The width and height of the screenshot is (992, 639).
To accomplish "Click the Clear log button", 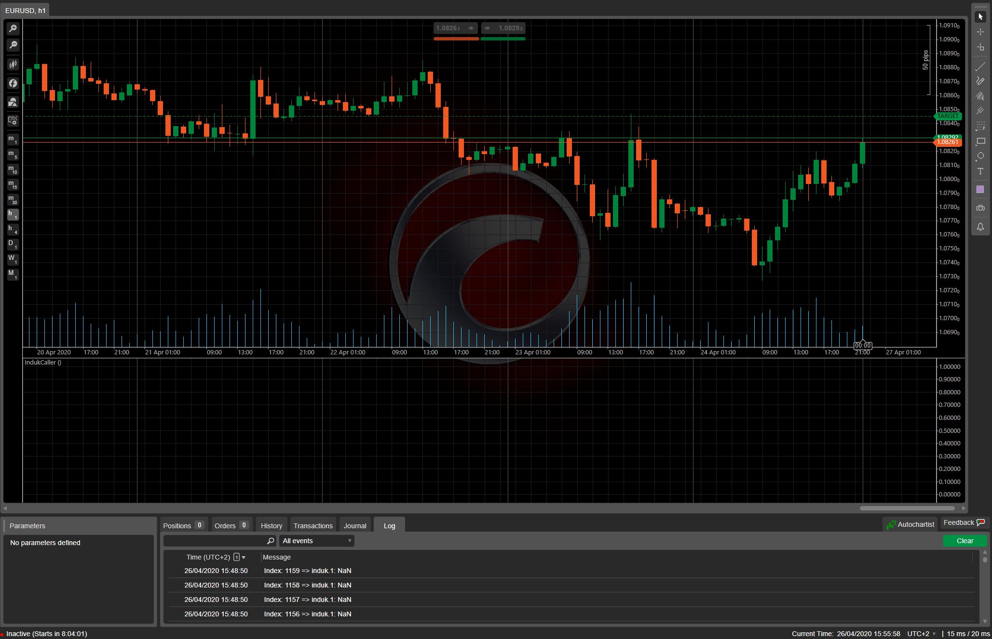I will click(x=965, y=541).
